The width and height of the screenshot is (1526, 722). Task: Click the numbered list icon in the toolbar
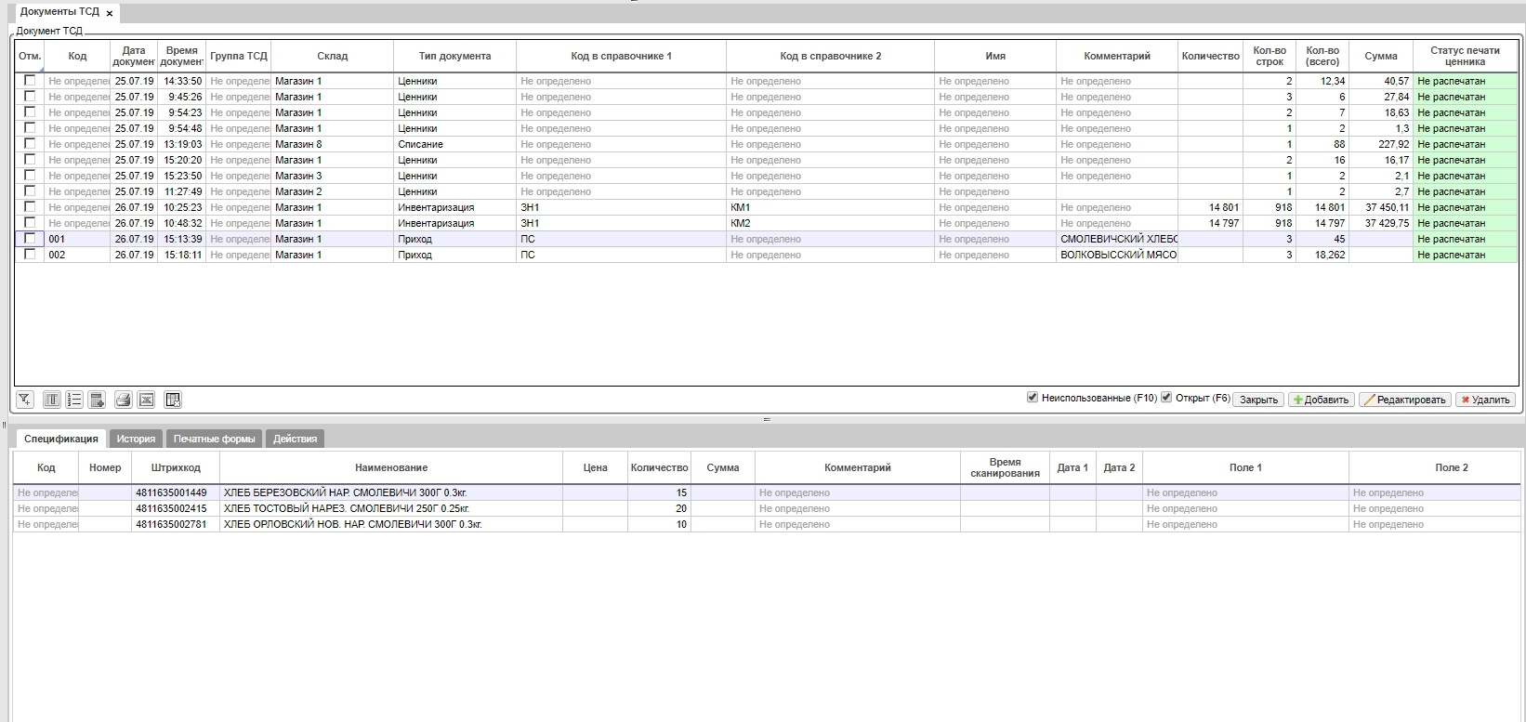(x=74, y=400)
